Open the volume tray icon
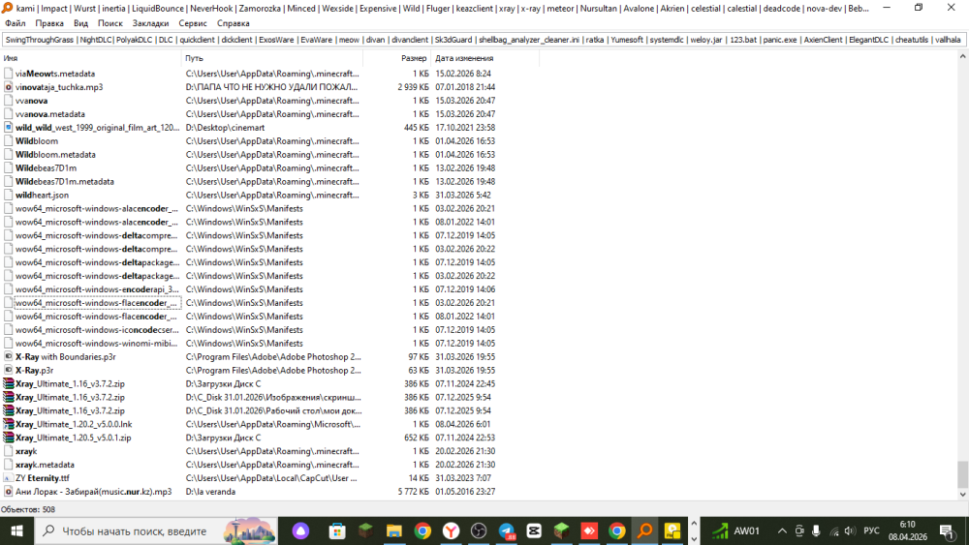The height and width of the screenshot is (545, 969). pos(851,530)
